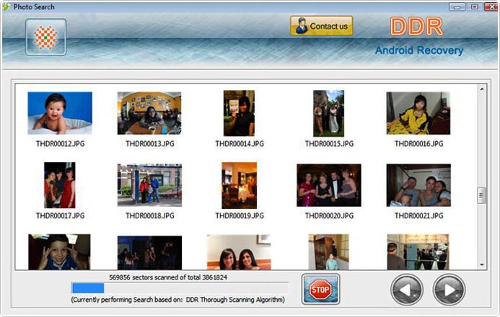Click the Photo Search title bar icon
Image resolution: width=500 pixels, height=317 pixels.
6,6
